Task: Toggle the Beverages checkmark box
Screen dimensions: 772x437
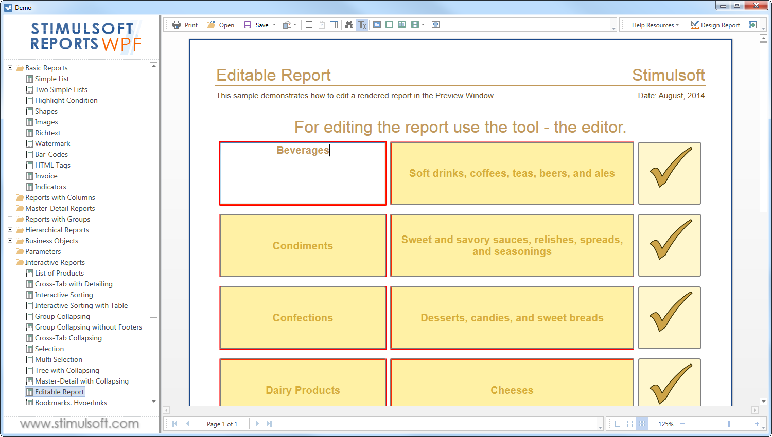Action: pyautogui.click(x=669, y=173)
